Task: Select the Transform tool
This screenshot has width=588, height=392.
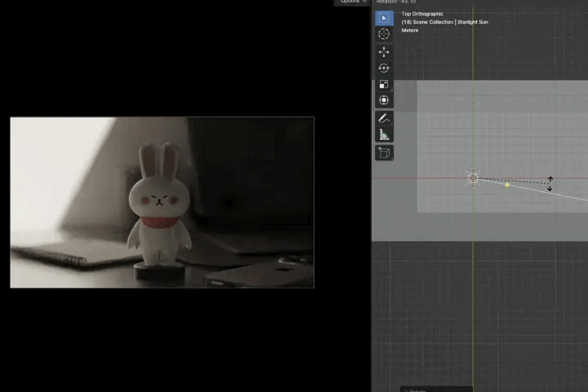Action: point(384,100)
